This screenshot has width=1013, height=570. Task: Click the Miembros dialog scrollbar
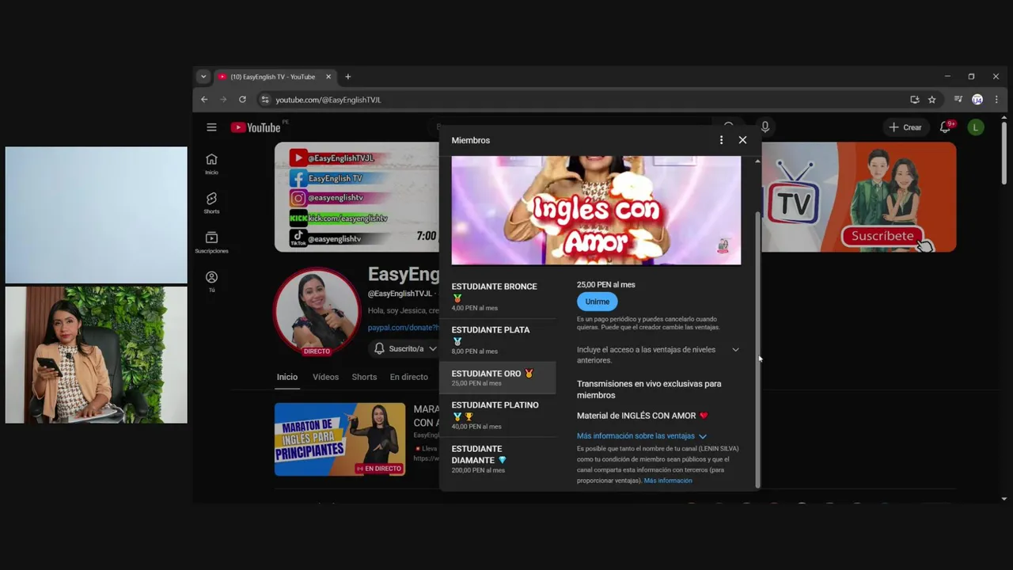coord(758,348)
